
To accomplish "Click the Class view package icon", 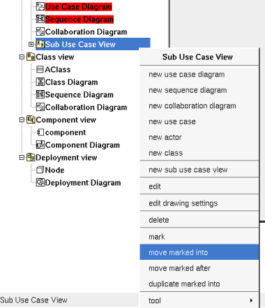I will coord(31,57).
